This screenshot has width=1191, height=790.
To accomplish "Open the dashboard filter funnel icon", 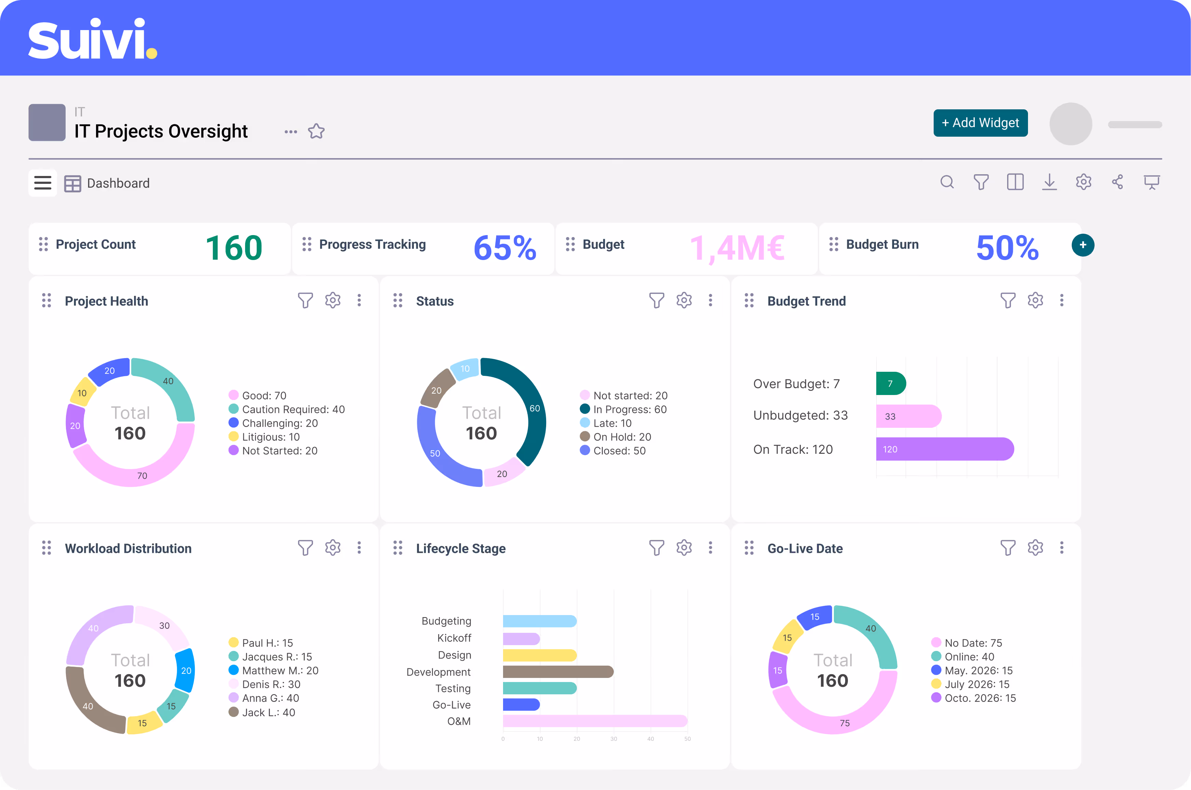I will (981, 182).
